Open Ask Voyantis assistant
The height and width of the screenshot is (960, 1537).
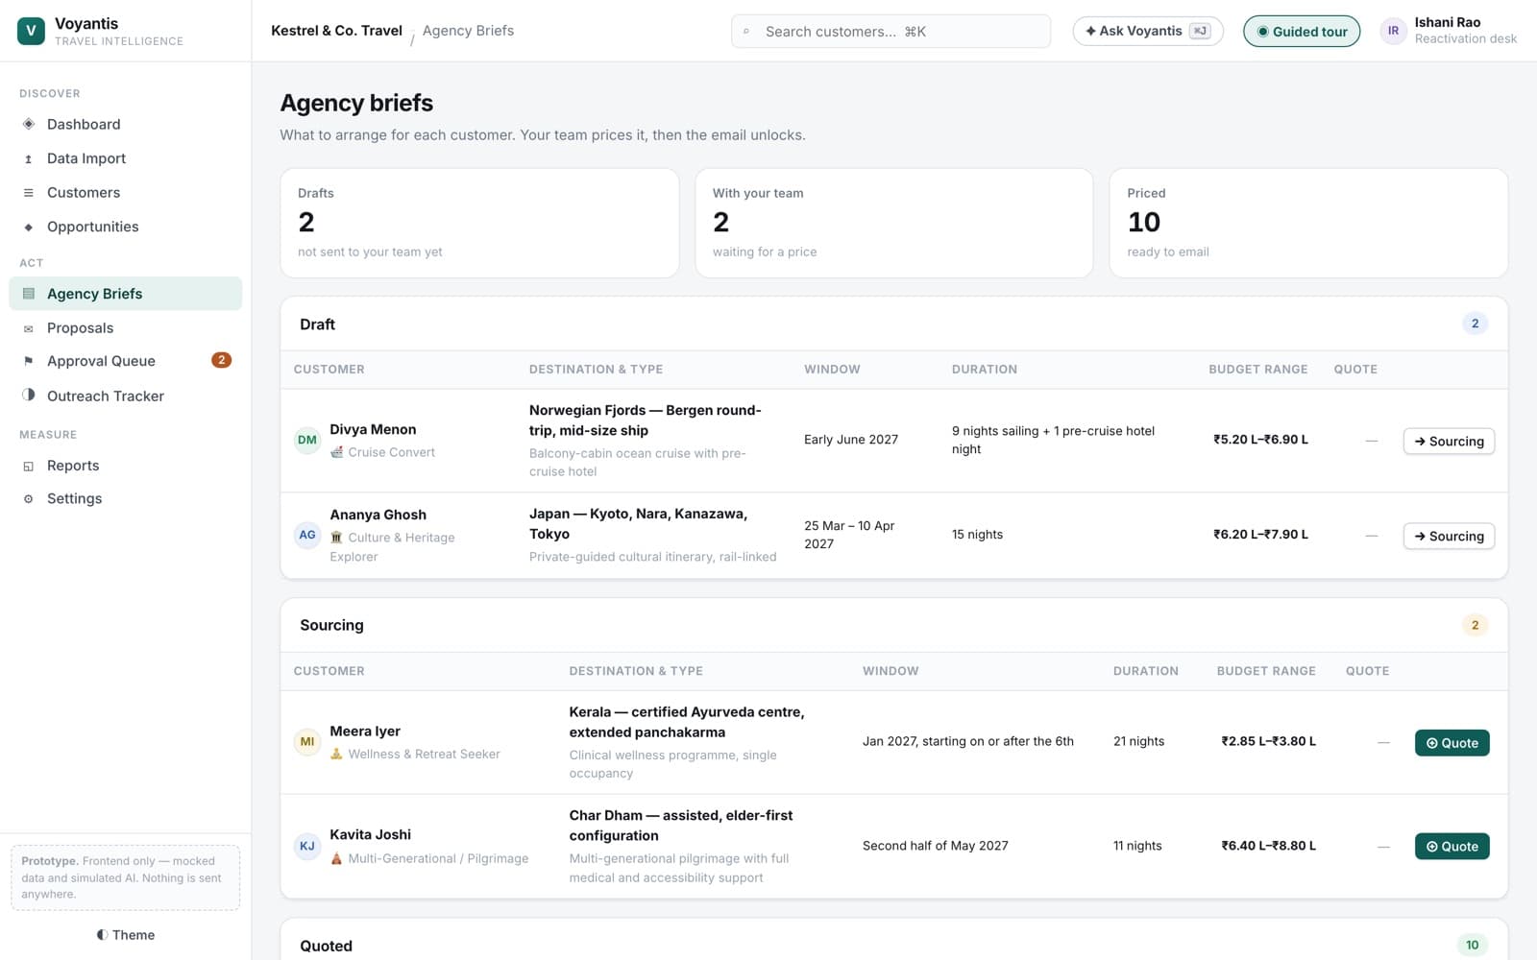(1148, 31)
